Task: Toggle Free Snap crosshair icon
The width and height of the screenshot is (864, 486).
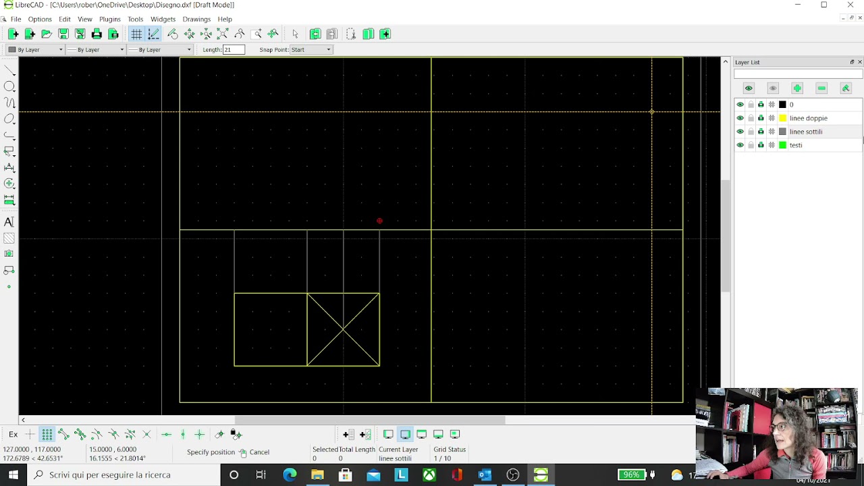Action: [x=30, y=434]
